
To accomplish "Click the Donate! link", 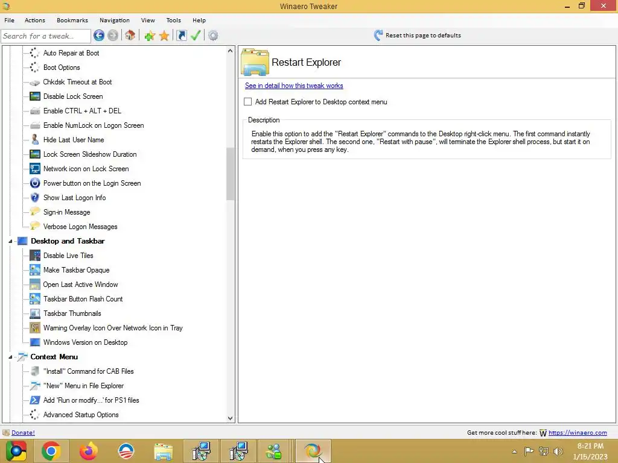I will (x=23, y=433).
